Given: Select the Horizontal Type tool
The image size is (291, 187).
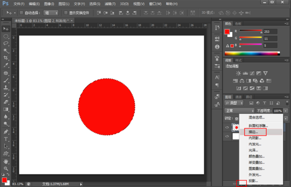Looking at the screenshot, I should (6, 139).
